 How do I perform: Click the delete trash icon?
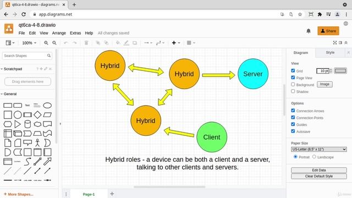86,43
